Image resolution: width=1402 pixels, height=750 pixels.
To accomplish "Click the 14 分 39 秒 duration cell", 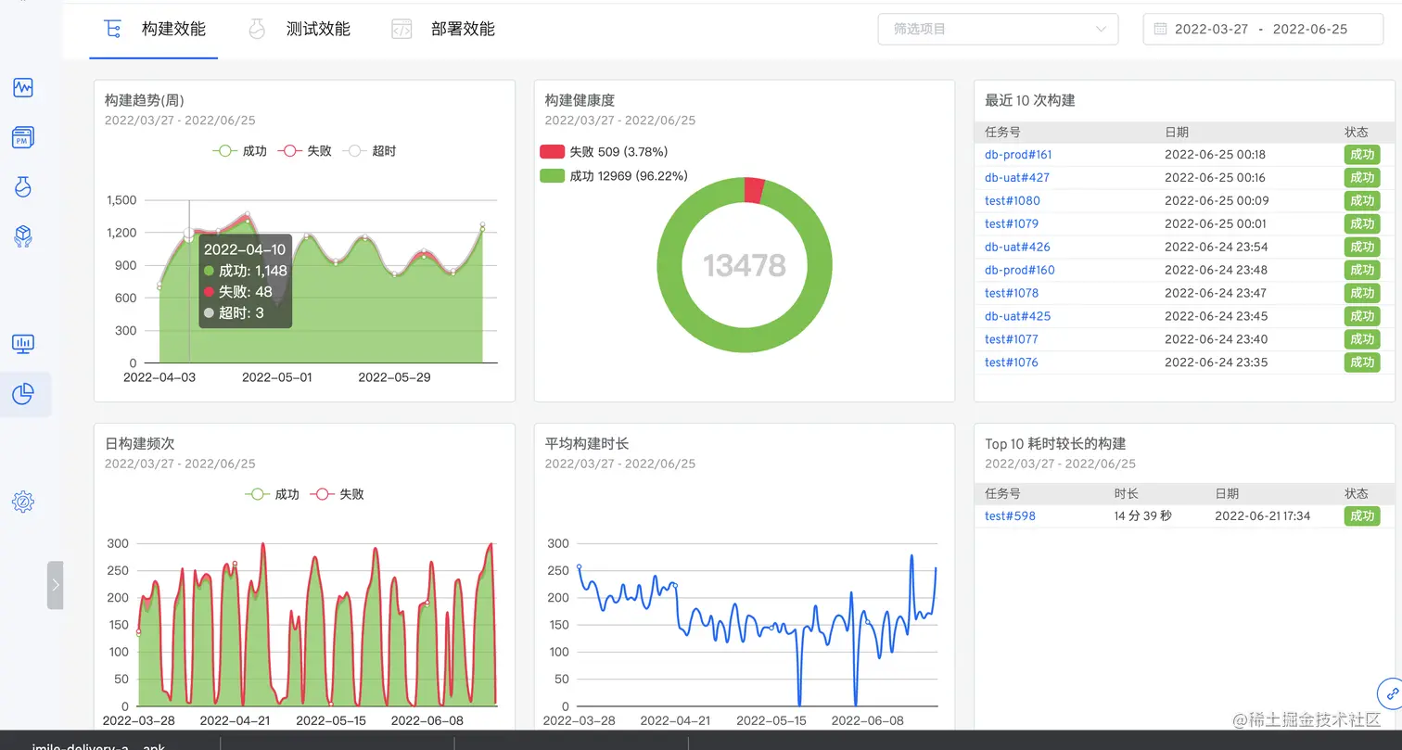I will click(x=1142, y=515).
